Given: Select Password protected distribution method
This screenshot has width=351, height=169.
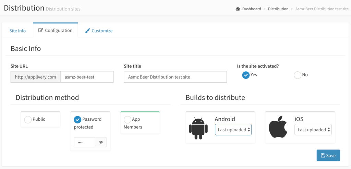Looking at the screenshot, I should pos(78,120).
